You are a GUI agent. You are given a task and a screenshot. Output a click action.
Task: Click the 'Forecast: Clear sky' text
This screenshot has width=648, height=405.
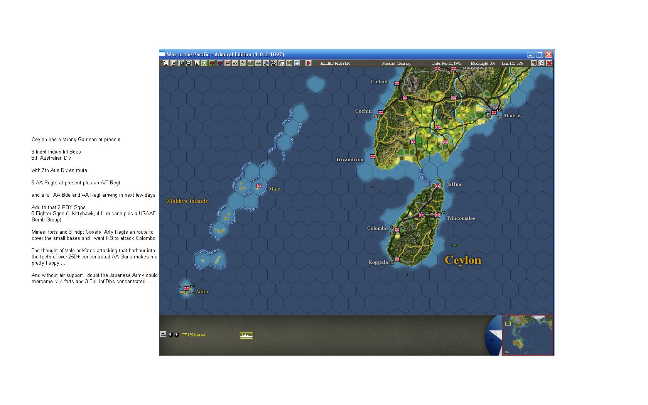[x=397, y=63]
